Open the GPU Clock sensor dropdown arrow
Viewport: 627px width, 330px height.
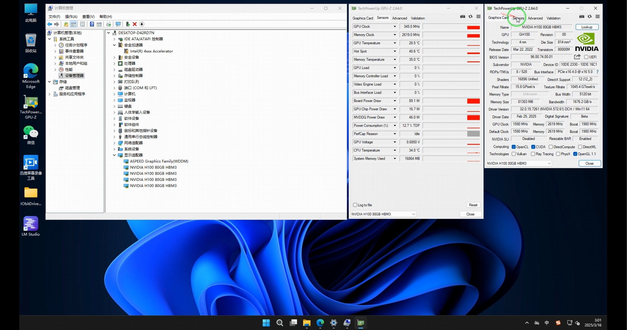(395, 27)
